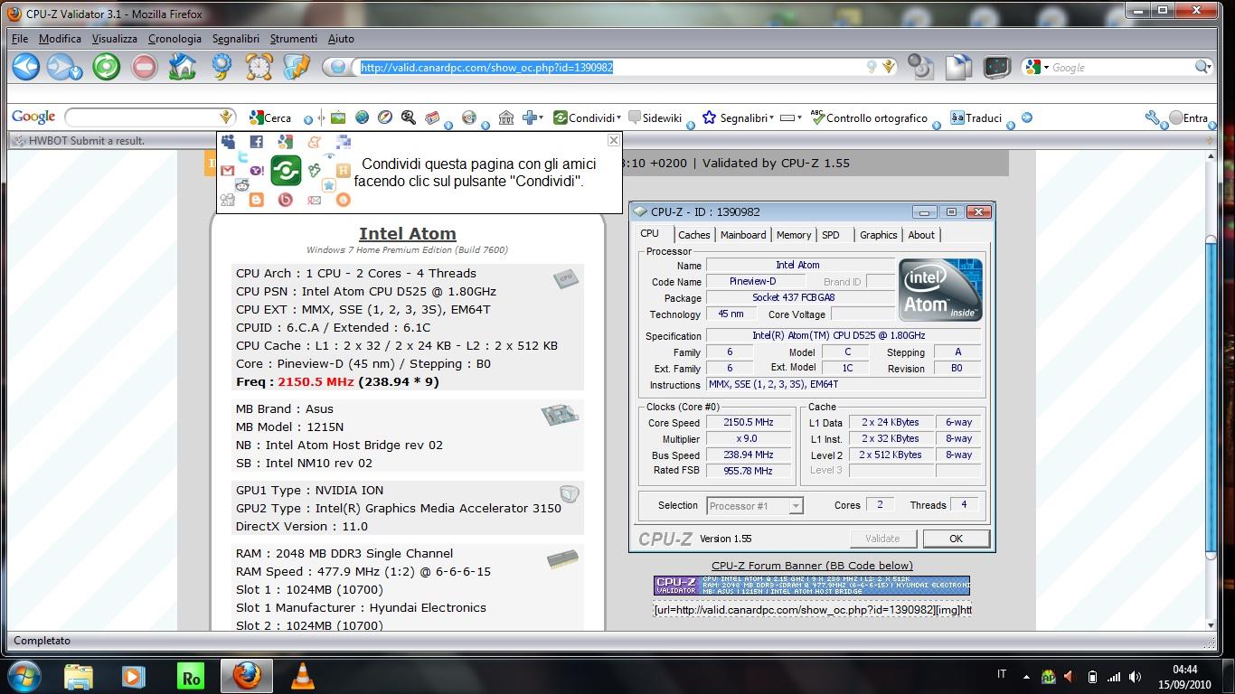Click the HWBOT Submit a result bookmark
Screen dimensions: 1235x694
click(x=79, y=140)
